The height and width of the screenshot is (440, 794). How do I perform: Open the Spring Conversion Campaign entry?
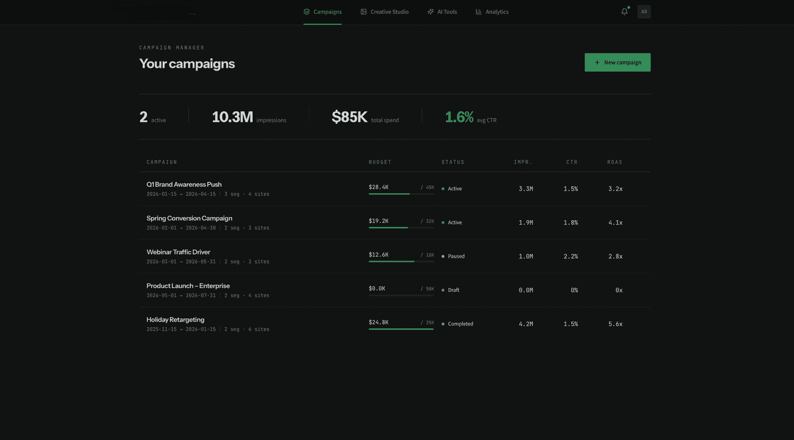tap(189, 218)
